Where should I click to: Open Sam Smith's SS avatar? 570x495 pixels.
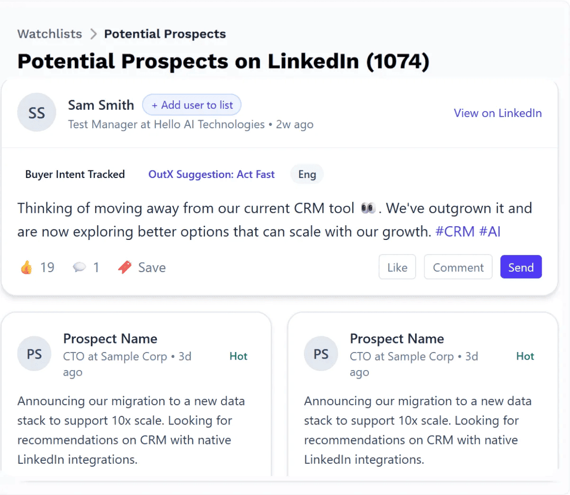pyautogui.click(x=36, y=113)
